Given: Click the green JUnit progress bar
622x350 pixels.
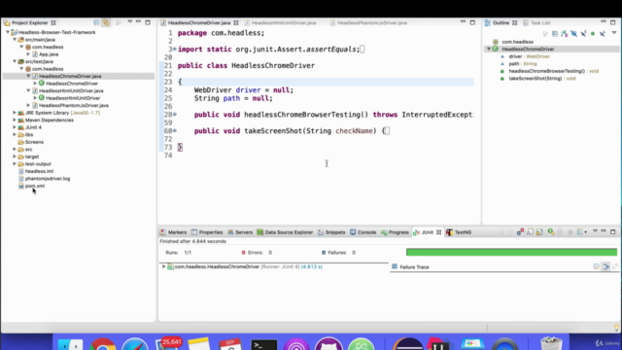Looking at the screenshot, I should [512, 253].
